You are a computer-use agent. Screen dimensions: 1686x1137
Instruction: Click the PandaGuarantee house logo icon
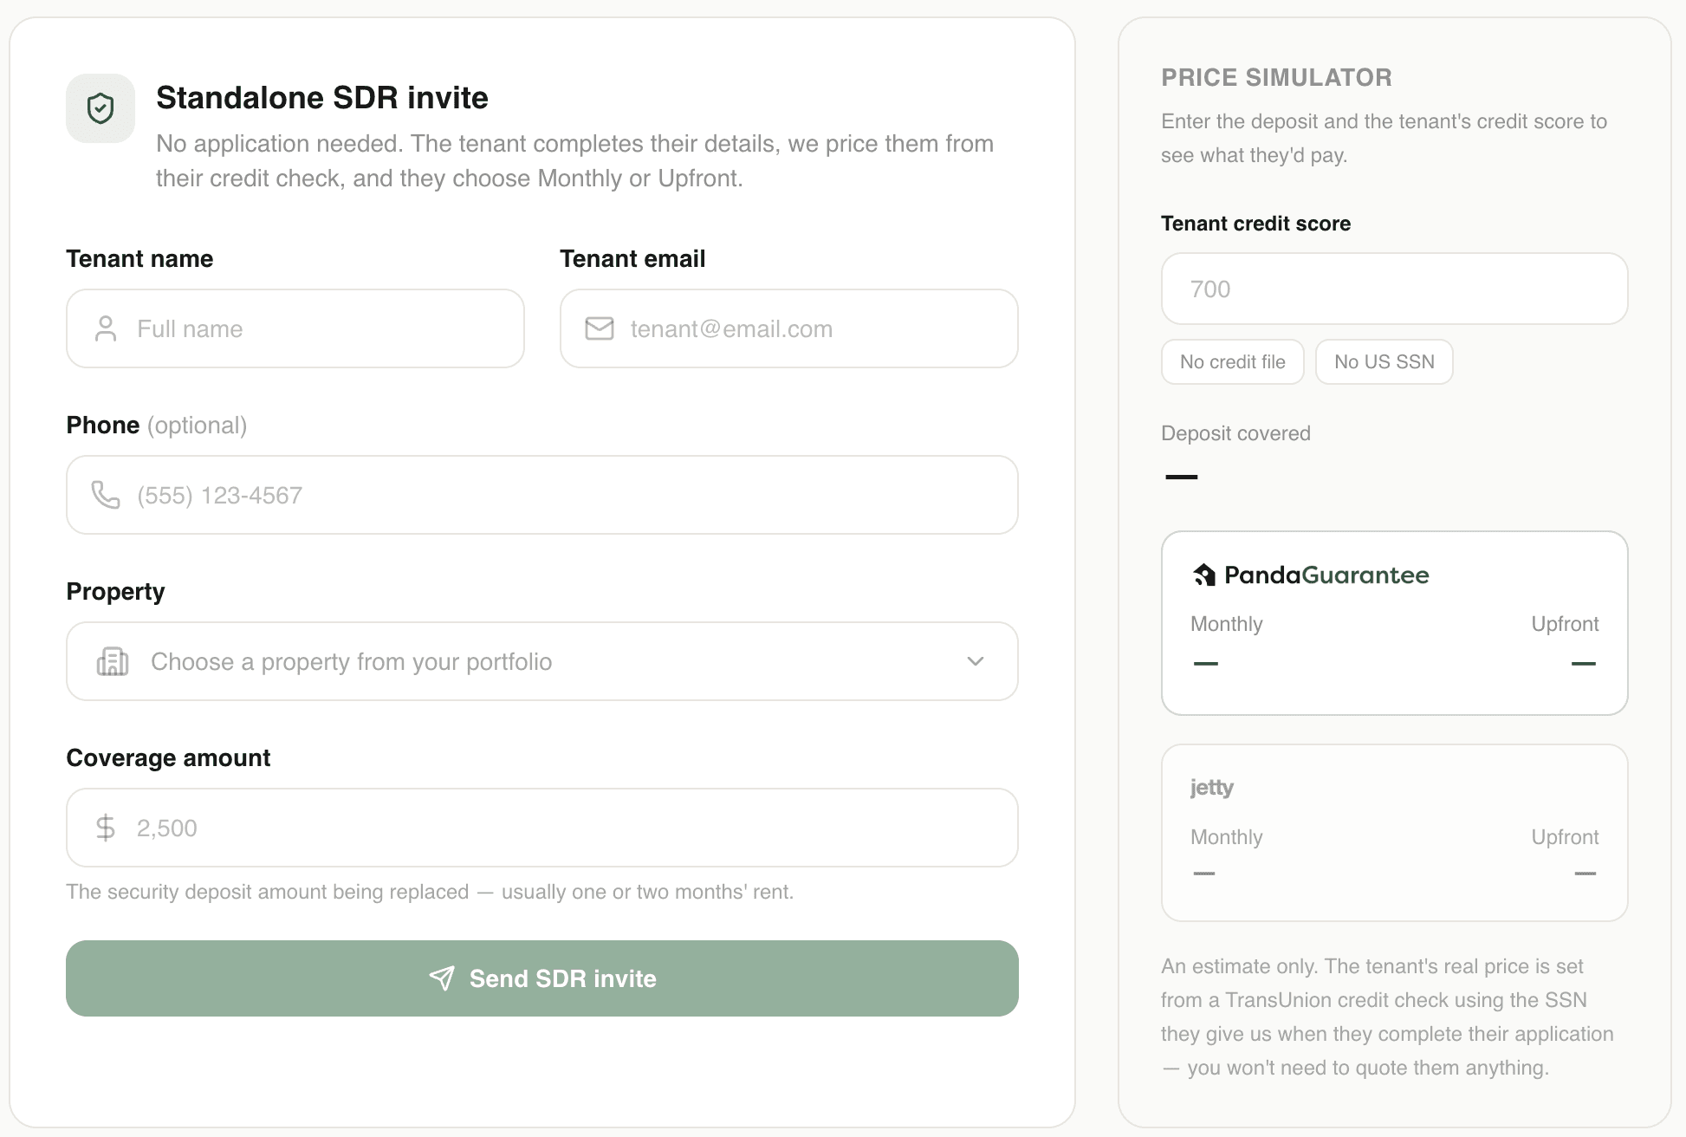coord(1204,575)
